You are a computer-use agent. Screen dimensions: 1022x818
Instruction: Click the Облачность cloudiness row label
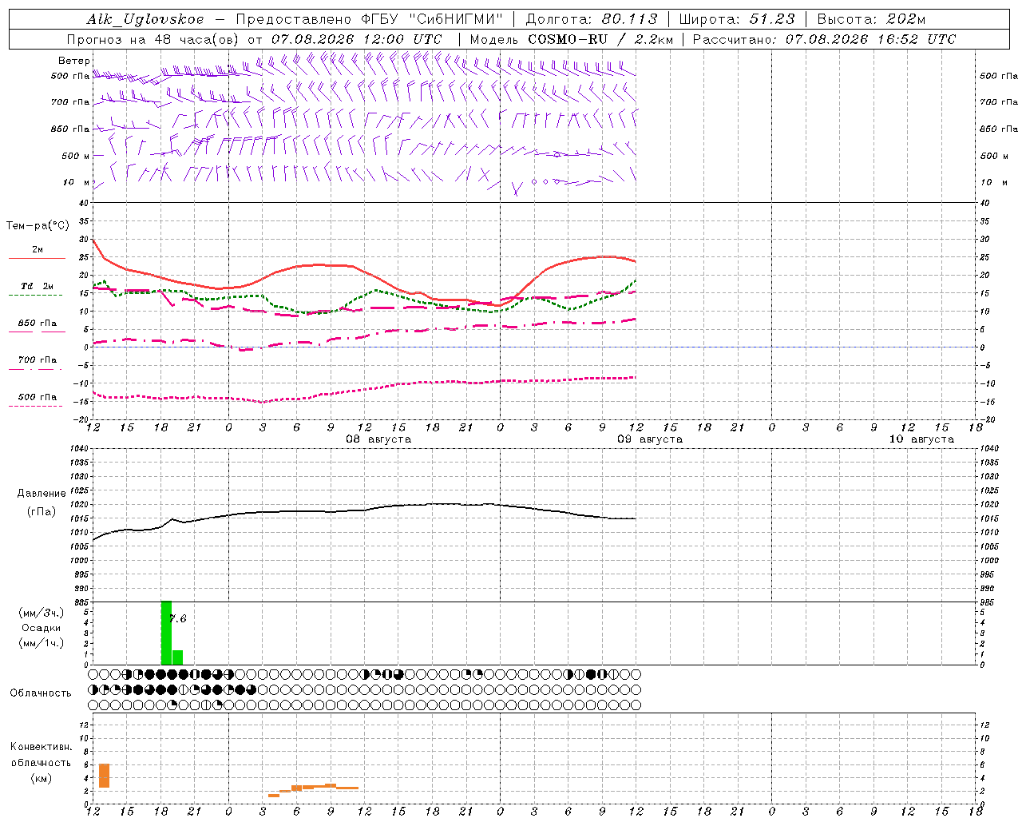coord(41,693)
